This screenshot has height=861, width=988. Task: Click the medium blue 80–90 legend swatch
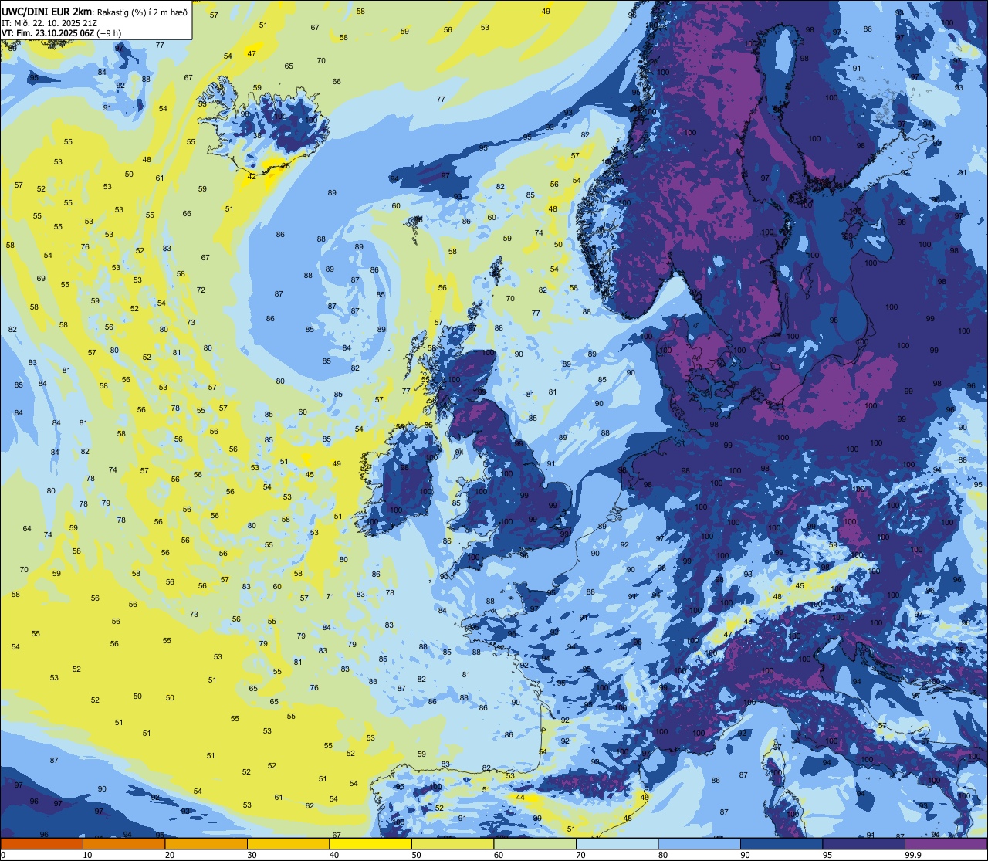tap(699, 843)
